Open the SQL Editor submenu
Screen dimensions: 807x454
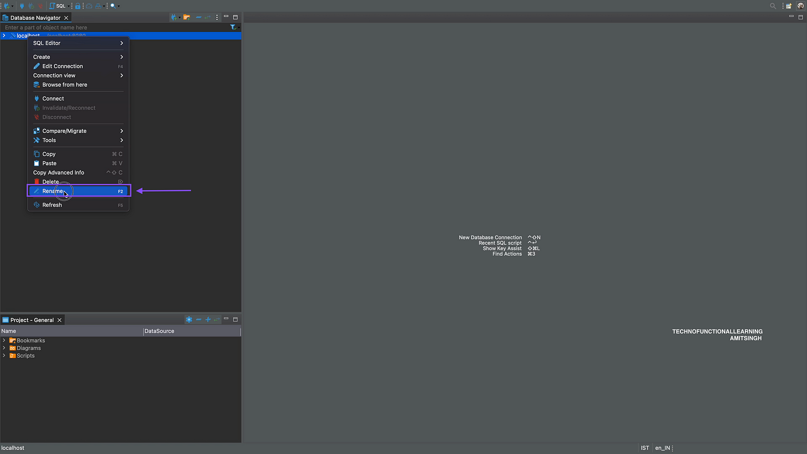pyautogui.click(x=78, y=43)
